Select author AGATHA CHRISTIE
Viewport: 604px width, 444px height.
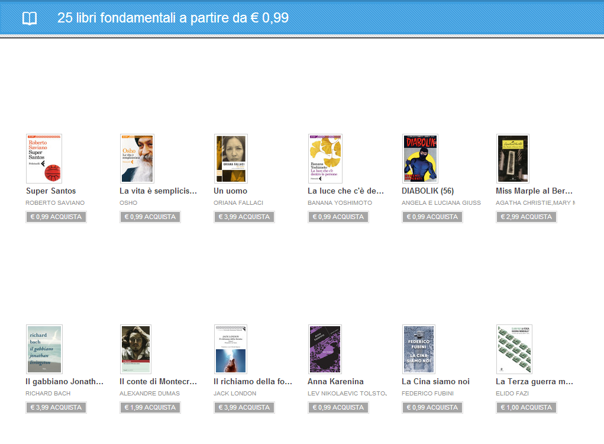click(x=535, y=202)
